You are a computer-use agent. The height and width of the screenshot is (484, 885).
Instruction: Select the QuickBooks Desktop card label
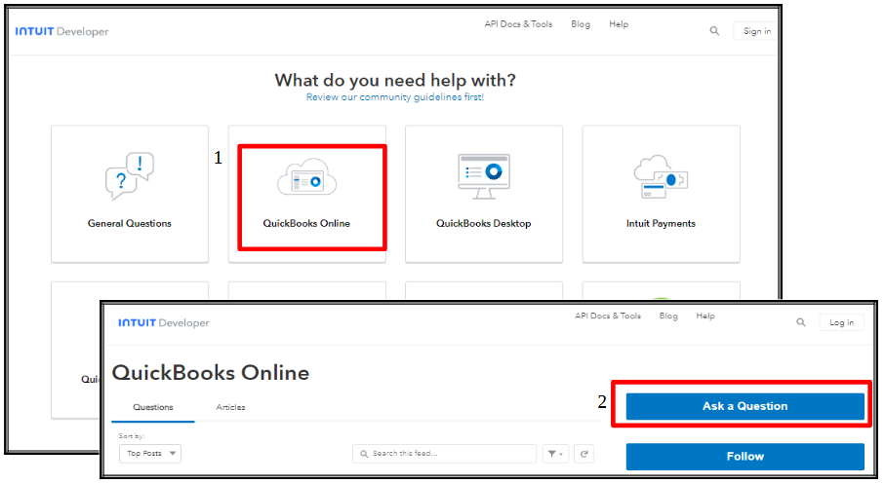tap(484, 223)
